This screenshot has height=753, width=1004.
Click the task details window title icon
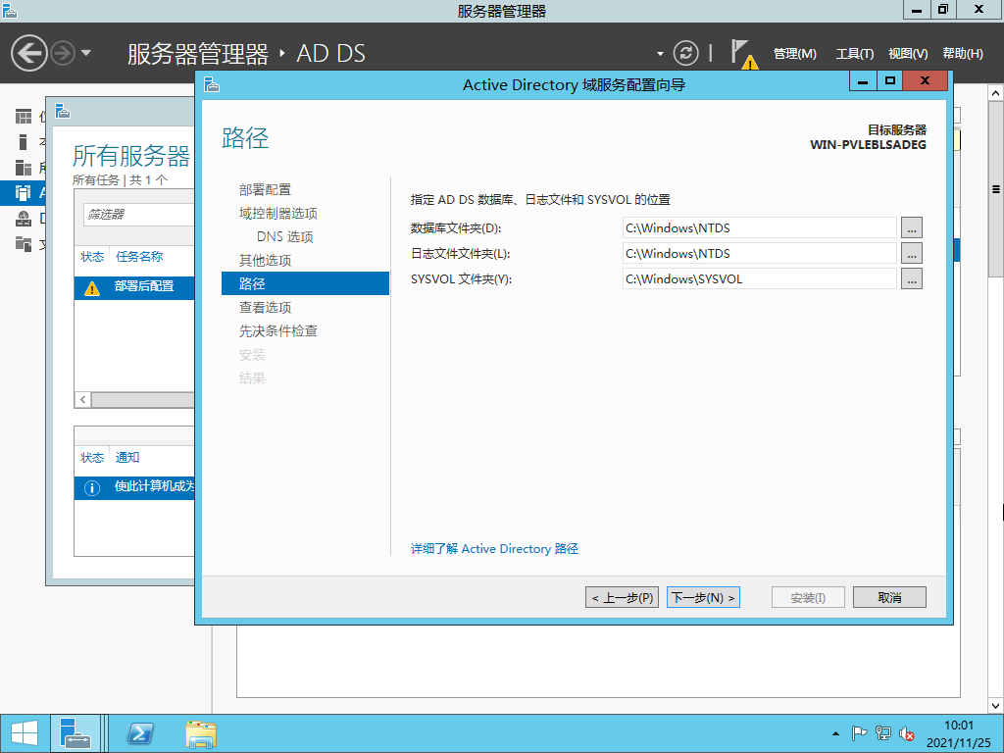coord(63,112)
